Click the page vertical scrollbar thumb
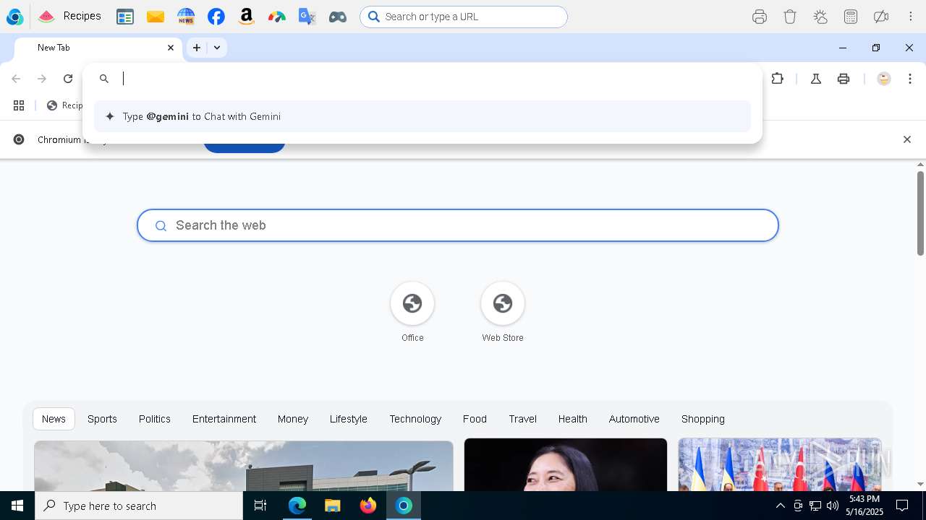The width and height of the screenshot is (926, 520). pyautogui.click(x=920, y=213)
